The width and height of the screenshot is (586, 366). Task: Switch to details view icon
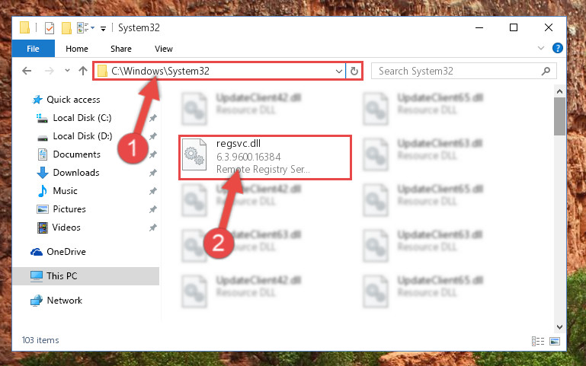tap(538, 341)
